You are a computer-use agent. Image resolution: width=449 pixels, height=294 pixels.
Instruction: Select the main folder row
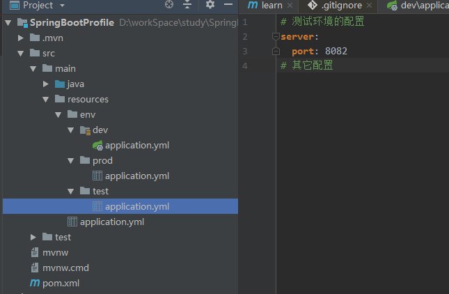click(120, 69)
